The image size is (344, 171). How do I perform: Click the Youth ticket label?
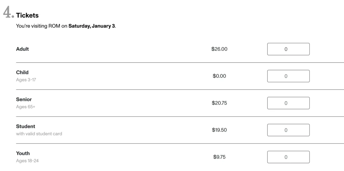tap(23, 153)
